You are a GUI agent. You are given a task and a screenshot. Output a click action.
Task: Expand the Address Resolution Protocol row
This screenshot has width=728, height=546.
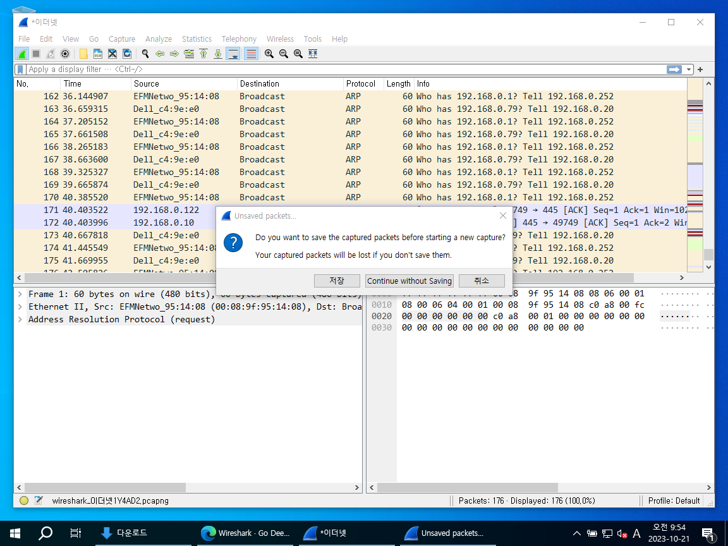click(x=20, y=319)
